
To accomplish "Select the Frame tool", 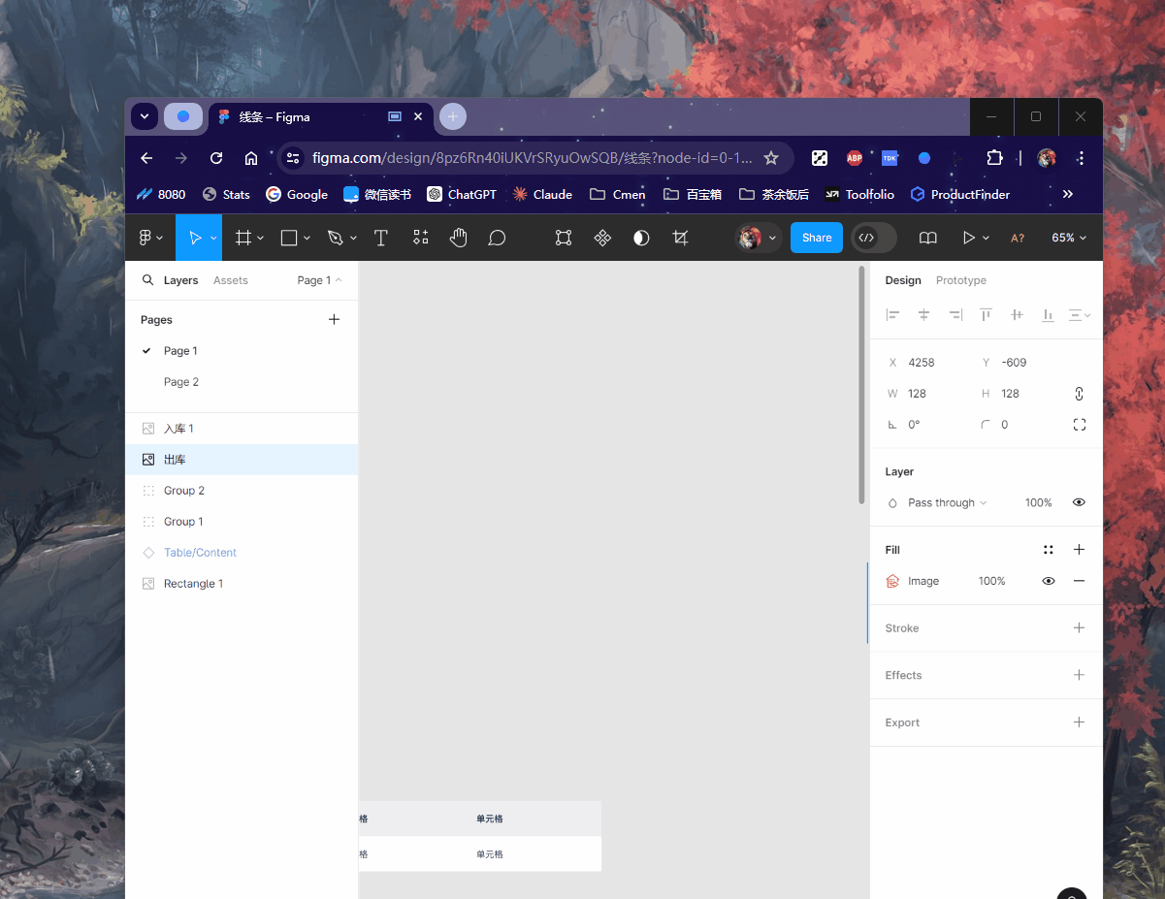I will [243, 238].
